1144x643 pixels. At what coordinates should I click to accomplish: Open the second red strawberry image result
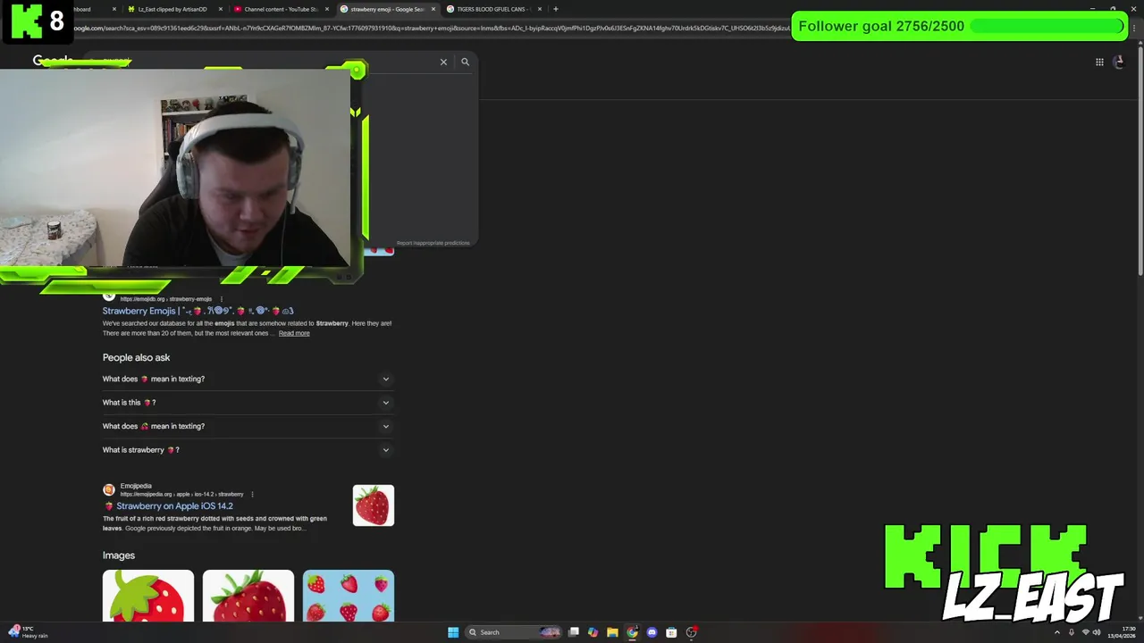pos(248,596)
